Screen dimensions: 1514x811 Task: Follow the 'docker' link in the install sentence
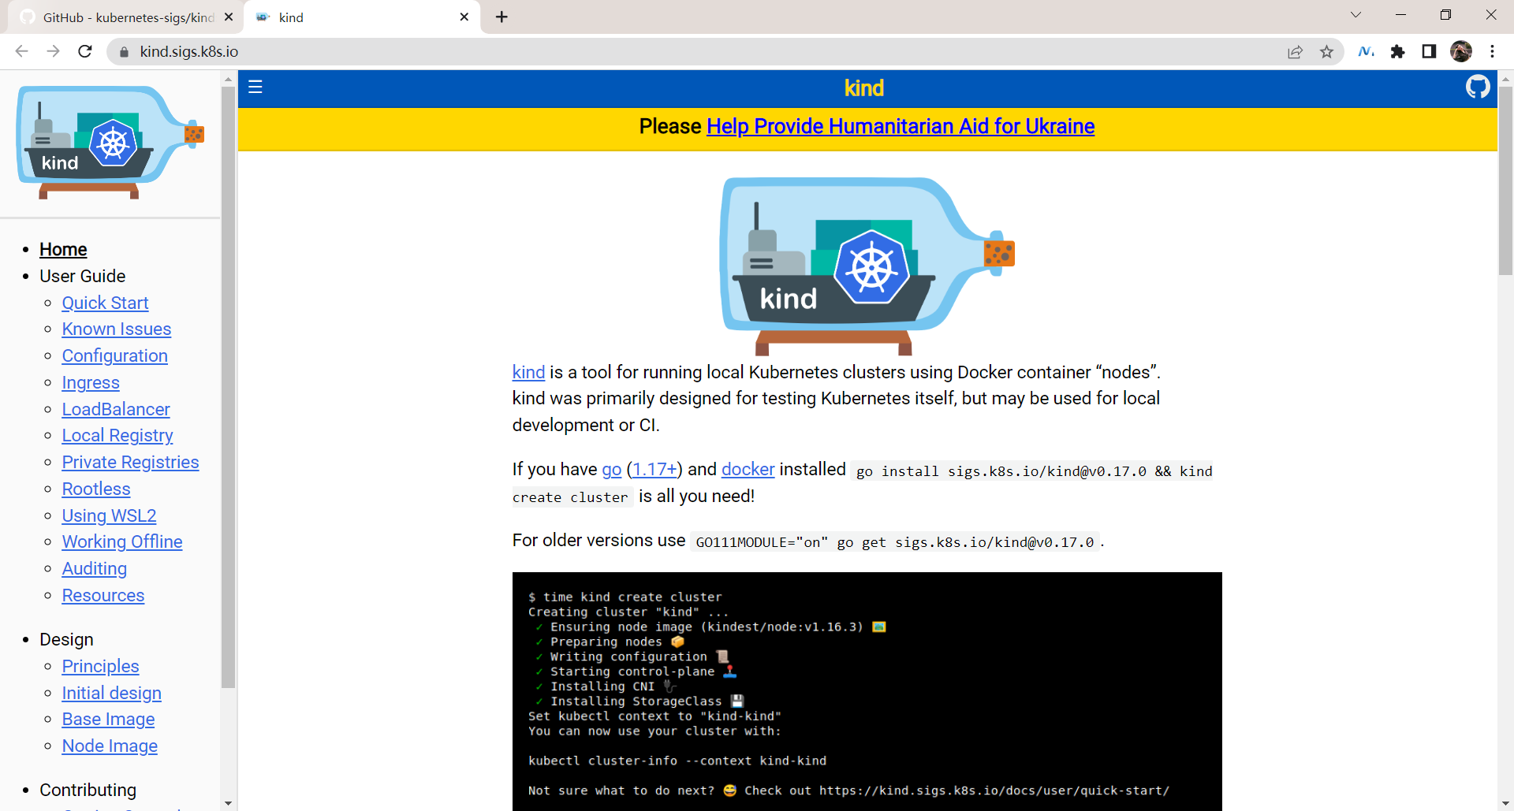click(x=748, y=470)
